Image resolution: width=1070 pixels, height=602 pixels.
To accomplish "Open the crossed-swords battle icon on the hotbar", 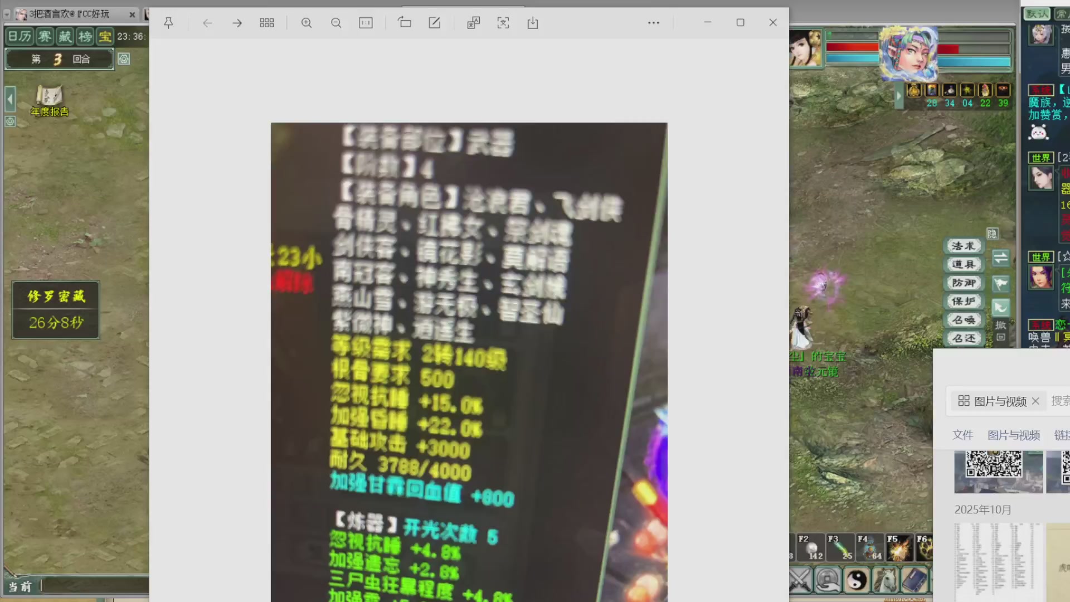I will click(799, 580).
